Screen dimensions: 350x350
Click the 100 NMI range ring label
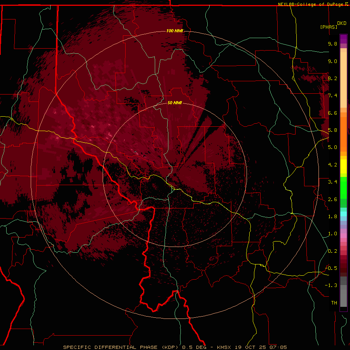tap(175, 31)
